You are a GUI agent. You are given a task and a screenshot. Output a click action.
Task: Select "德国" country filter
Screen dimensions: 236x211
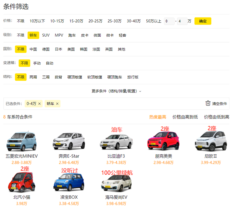46,49
